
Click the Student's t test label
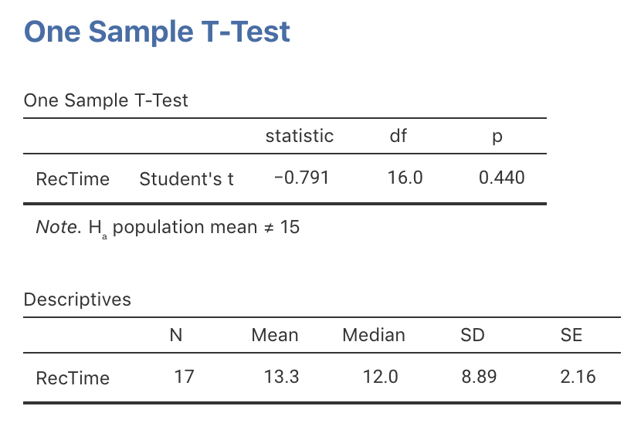[x=186, y=179]
